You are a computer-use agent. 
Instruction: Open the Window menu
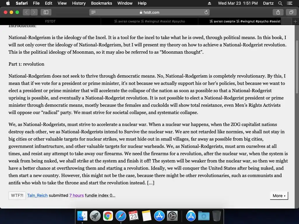click(x=125, y=3)
